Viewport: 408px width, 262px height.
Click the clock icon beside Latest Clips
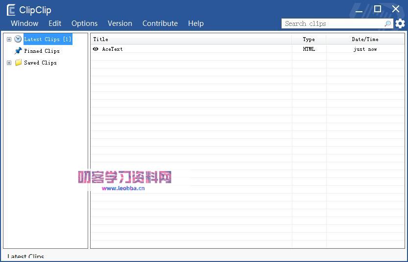(18, 39)
